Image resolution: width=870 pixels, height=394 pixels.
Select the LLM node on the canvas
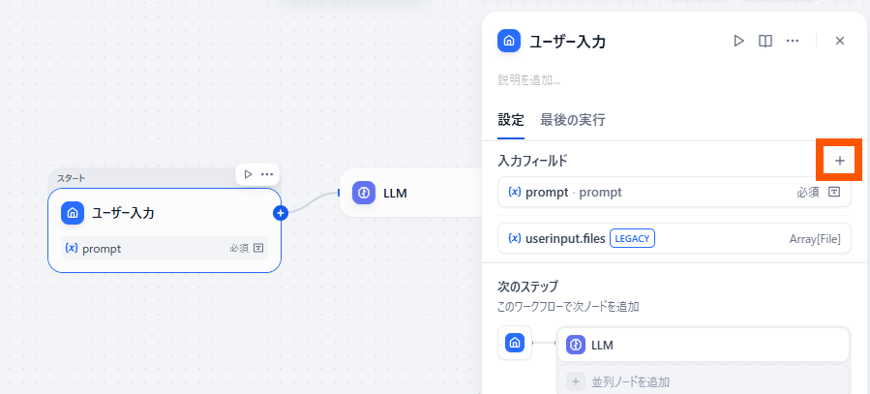pos(406,193)
